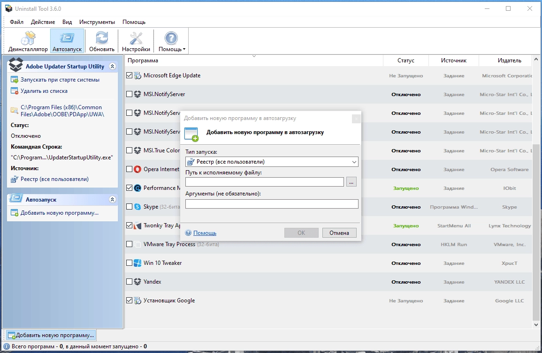The width and height of the screenshot is (542, 353).
Task: Uncheck the Microsoft Edge Update checkbox
Action: point(129,75)
